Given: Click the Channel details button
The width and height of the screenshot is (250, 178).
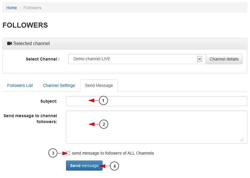Looking at the screenshot, I should tap(224, 59).
